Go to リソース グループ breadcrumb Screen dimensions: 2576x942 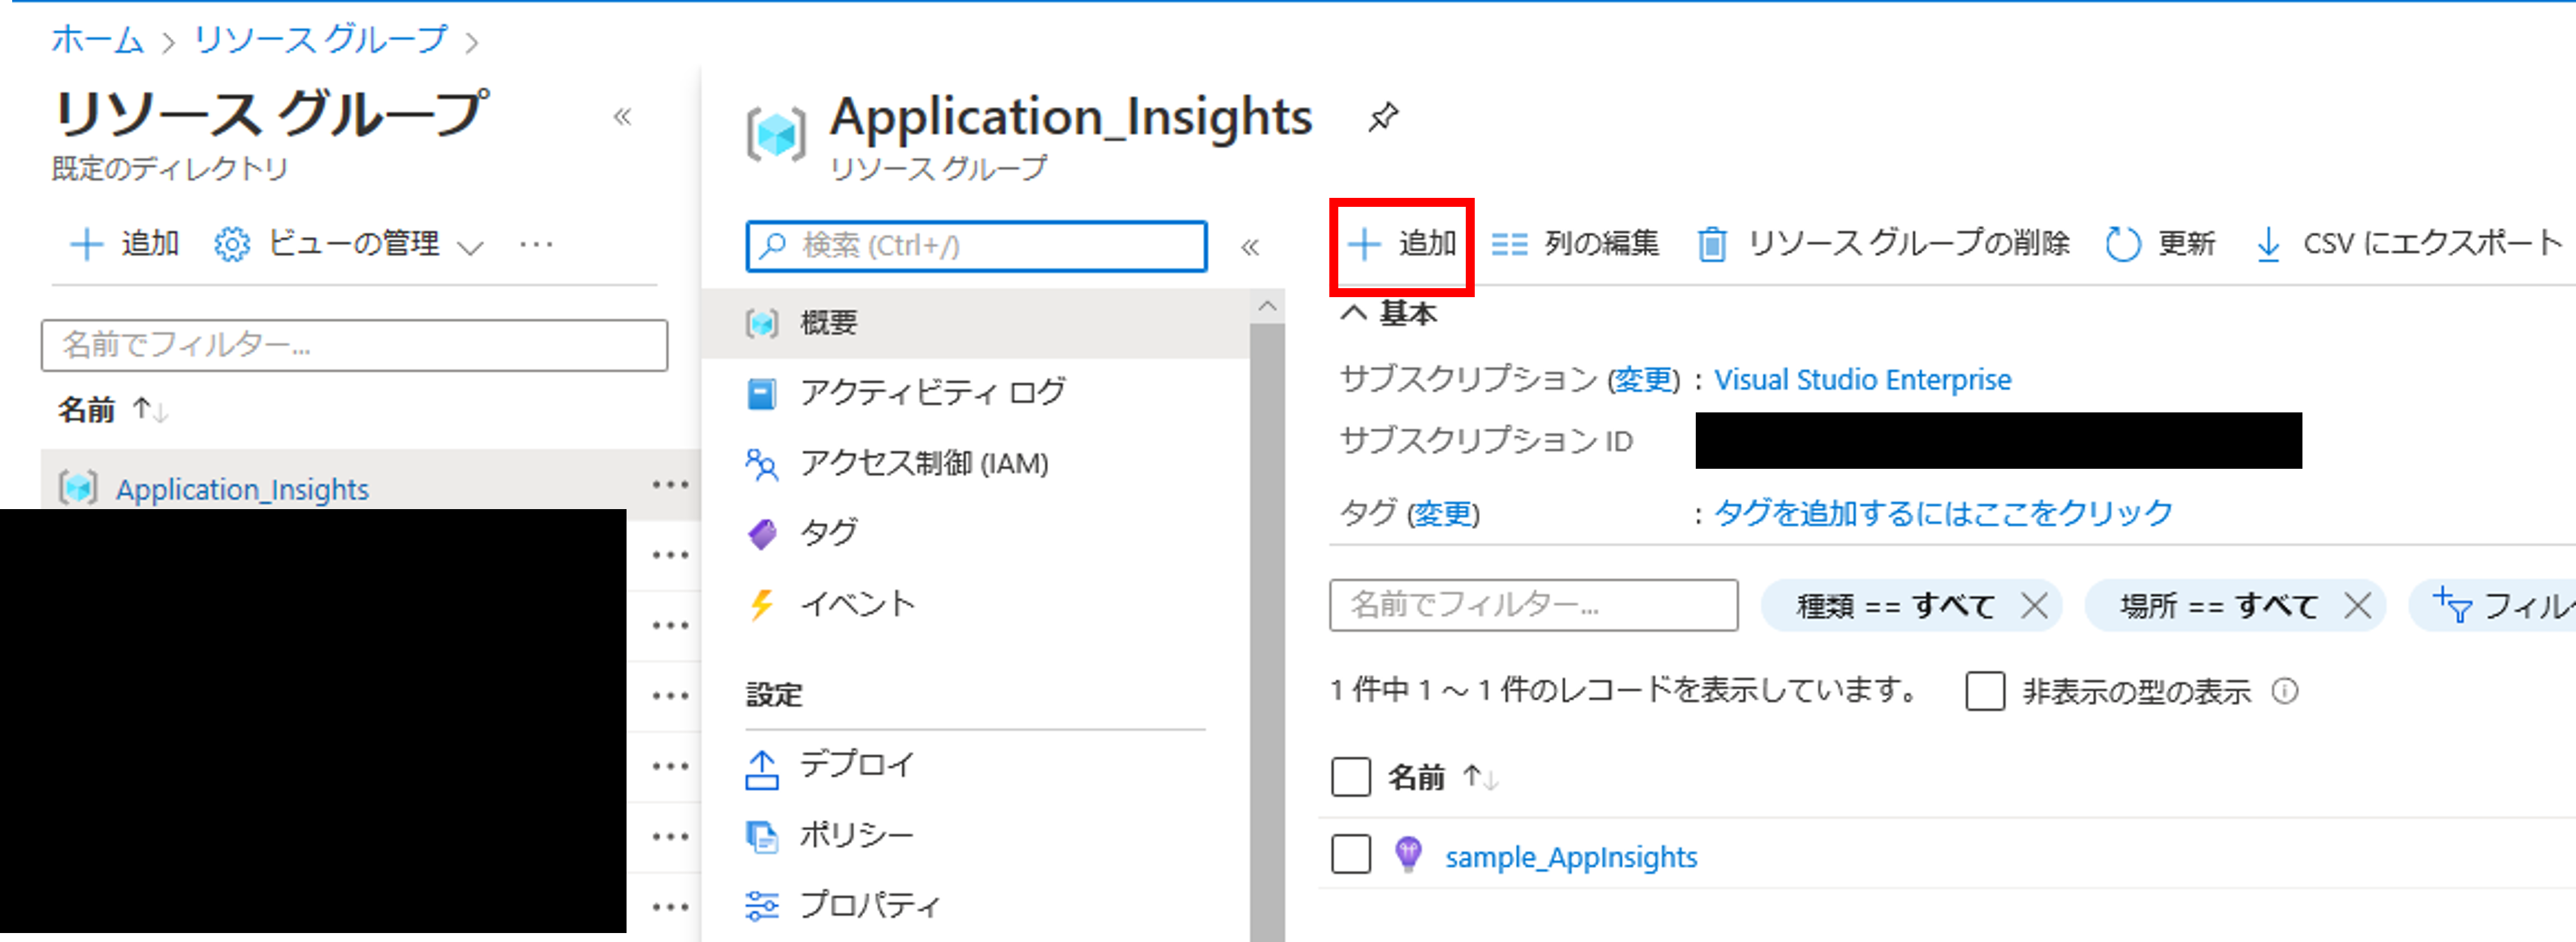click(x=320, y=40)
